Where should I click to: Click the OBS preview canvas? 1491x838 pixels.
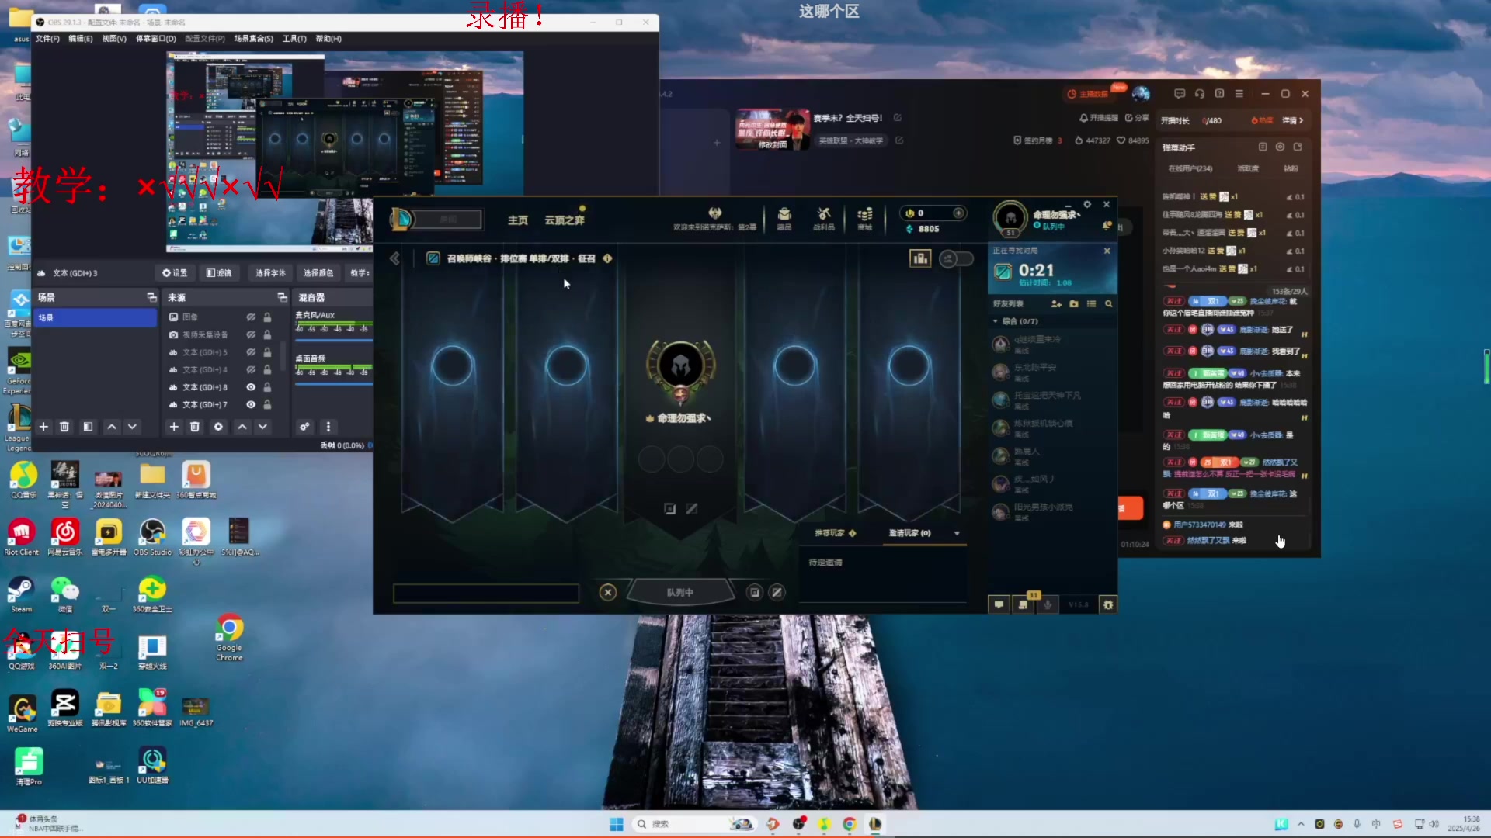[345, 151]
